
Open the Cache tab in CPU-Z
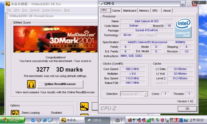pos(116,11)
